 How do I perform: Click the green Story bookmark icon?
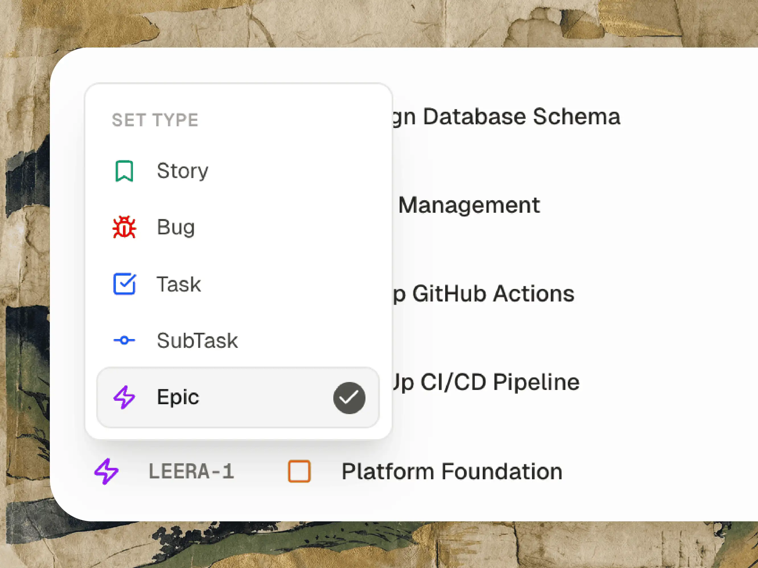click(124, 171)
